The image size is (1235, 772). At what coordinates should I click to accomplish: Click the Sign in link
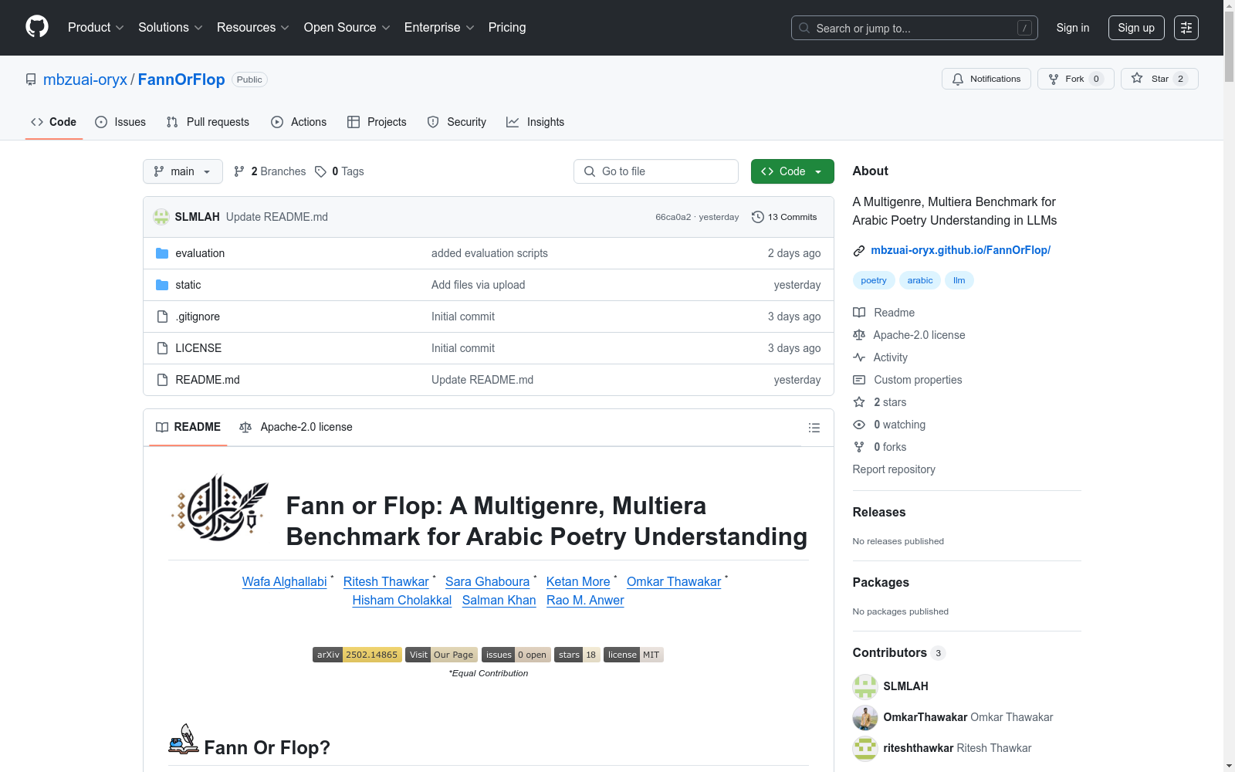point(1073,28)
